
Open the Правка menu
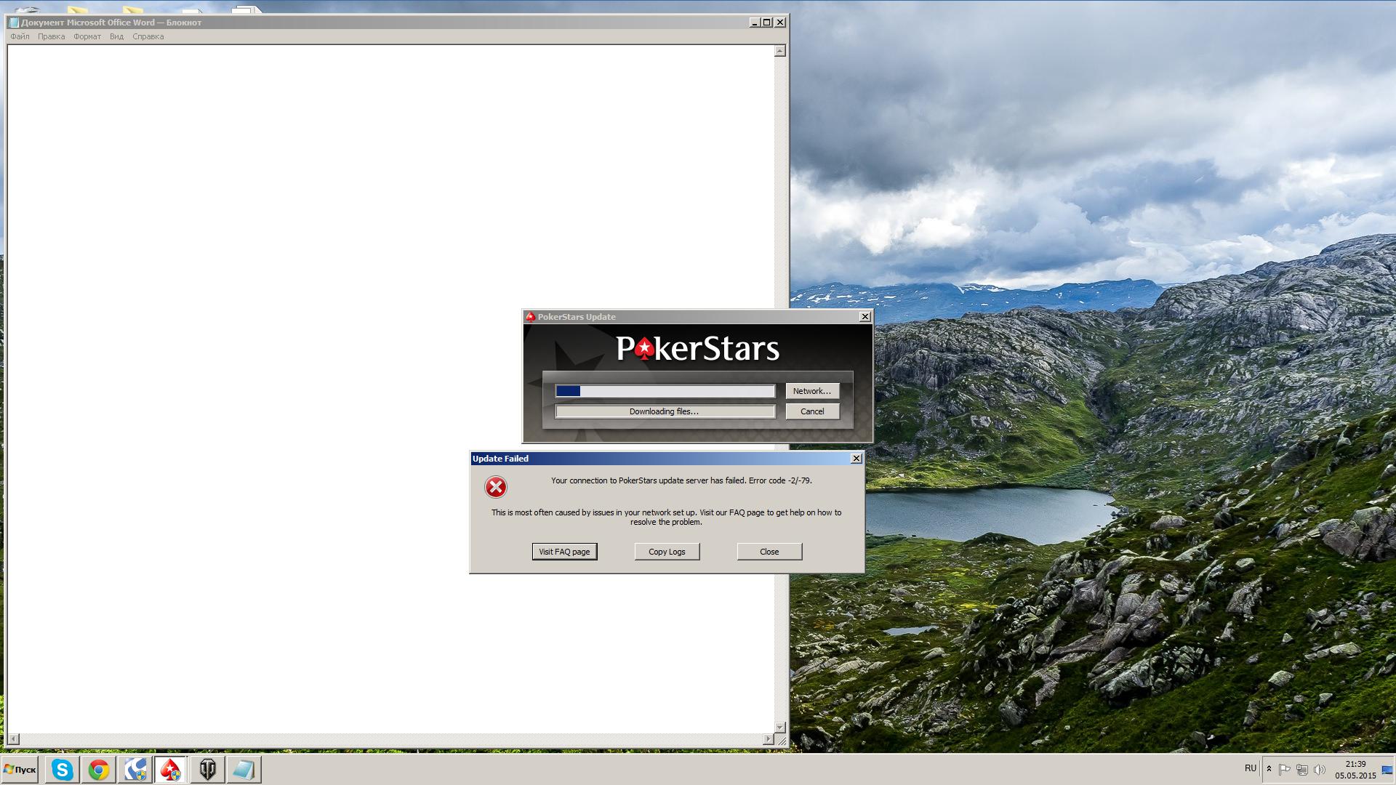click(52, 36)
